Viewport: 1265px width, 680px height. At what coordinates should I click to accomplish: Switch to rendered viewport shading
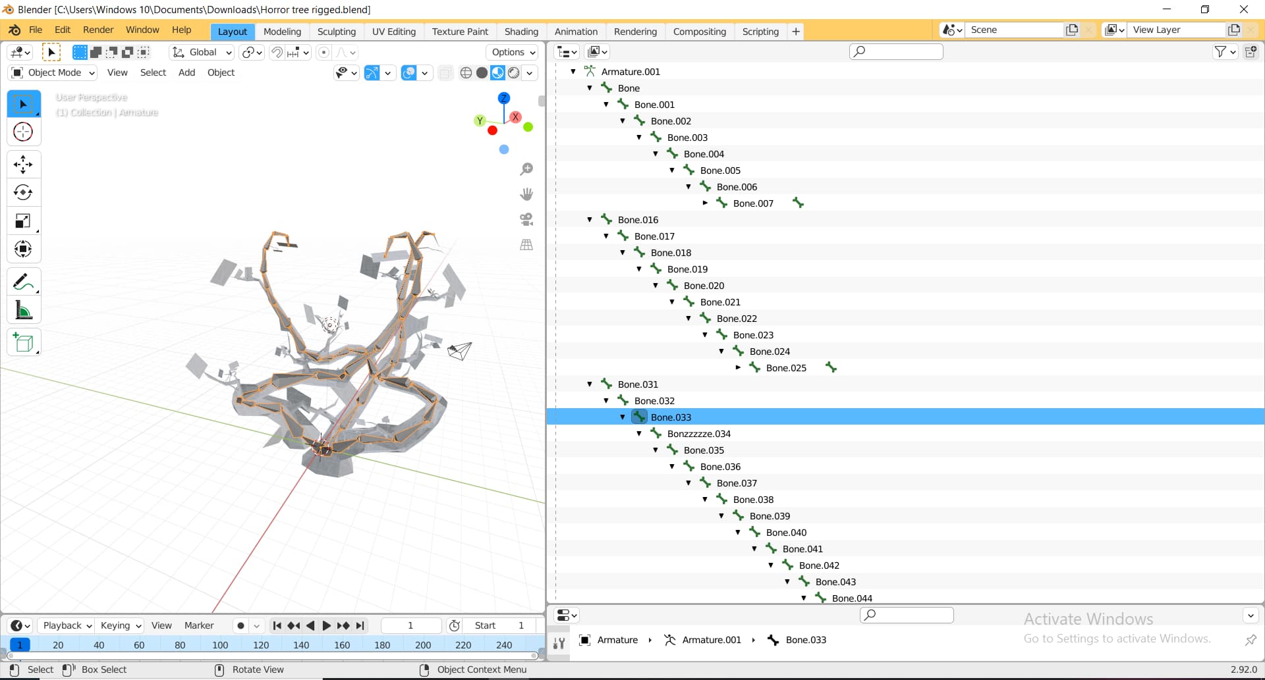514,72
